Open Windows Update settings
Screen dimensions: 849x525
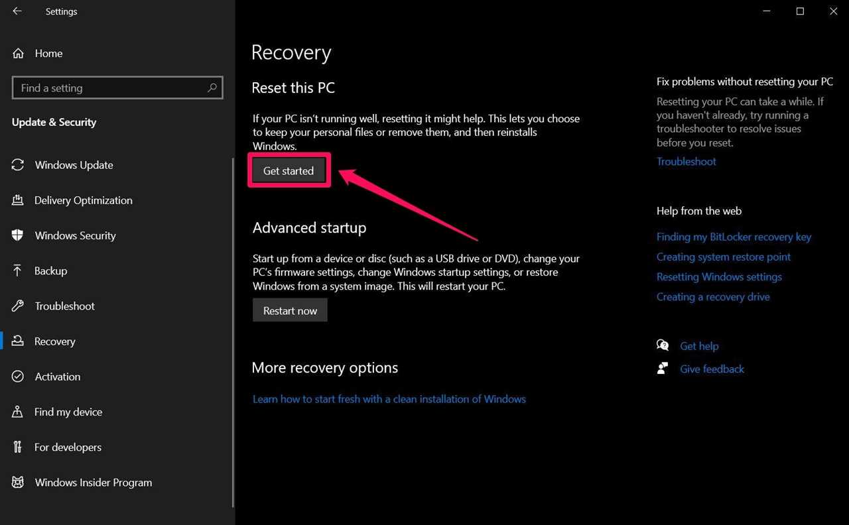pos(74,165)
